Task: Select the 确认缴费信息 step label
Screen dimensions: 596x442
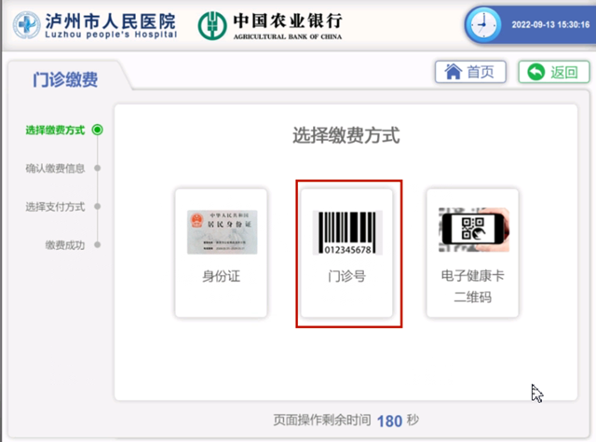Action: pyautogui.click(x=55, y=169)
